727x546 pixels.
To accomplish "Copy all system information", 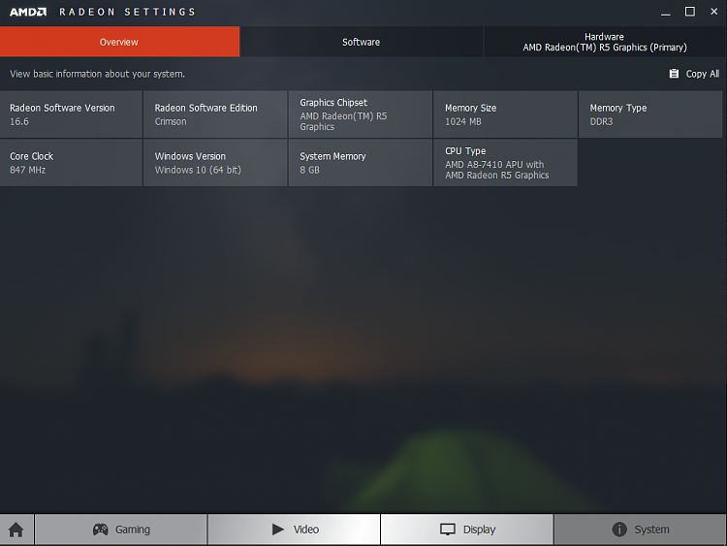I will tap(694, 74).
